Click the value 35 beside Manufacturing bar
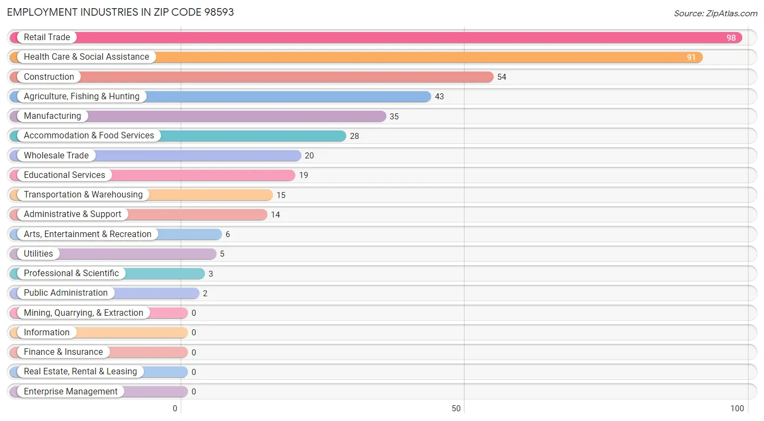This screenshot has height=421, width=764. [394, 117]
